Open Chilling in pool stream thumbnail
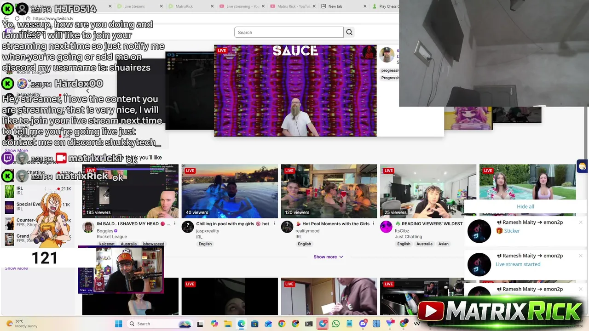Screen dimensions: 589x331 pyautogui.click(x=230, y=191)
